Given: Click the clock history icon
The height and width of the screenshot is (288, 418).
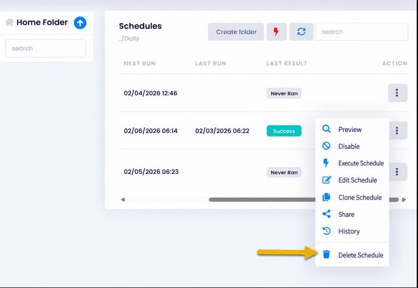Looking at the screenshot, I should coord(326,231).
